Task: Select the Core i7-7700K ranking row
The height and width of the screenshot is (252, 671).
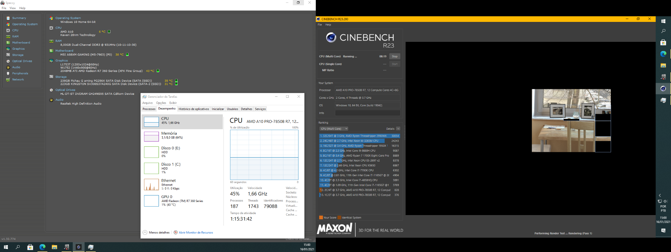Action: [359, 170]
